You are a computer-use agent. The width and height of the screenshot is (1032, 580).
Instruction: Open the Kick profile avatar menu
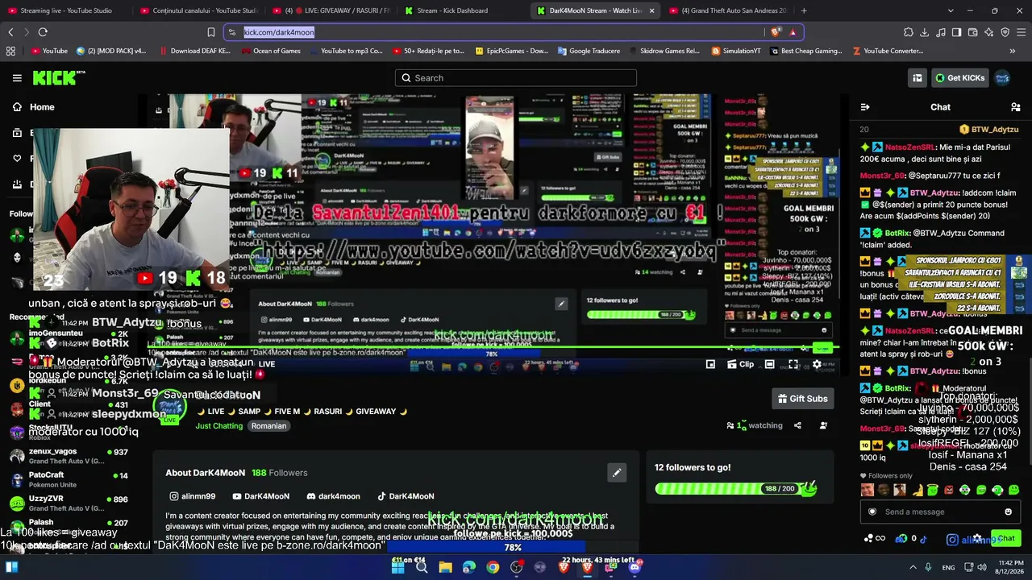(x=1002, y=78)
